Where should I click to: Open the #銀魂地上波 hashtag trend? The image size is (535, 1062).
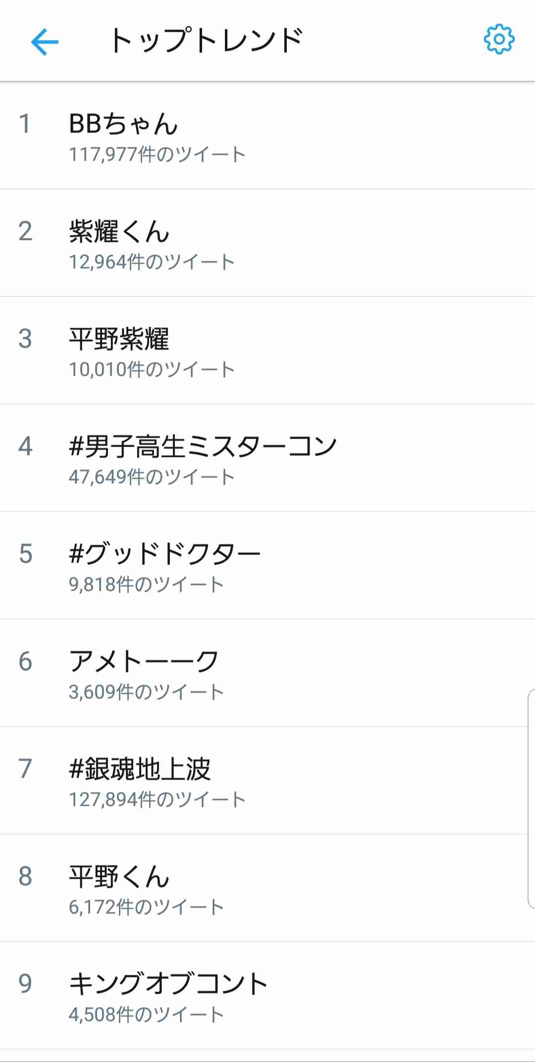pos(140,769)
